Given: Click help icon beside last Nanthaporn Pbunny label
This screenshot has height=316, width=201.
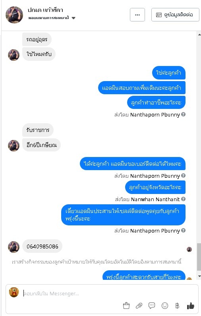Looking at the screenshot, I should (x=183, y=230).
